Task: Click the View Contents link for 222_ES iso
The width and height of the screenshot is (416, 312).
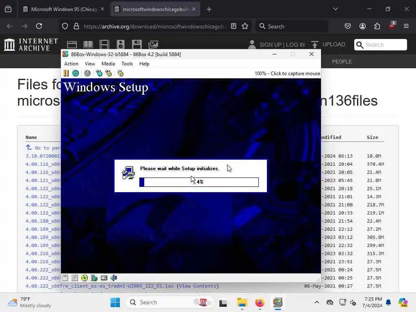Action: tap(198, 286)
